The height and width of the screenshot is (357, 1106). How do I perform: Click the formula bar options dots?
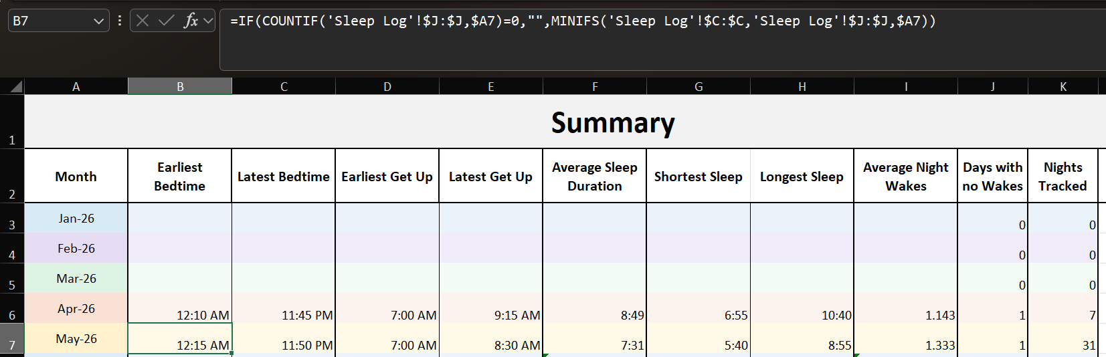(120, 21)
